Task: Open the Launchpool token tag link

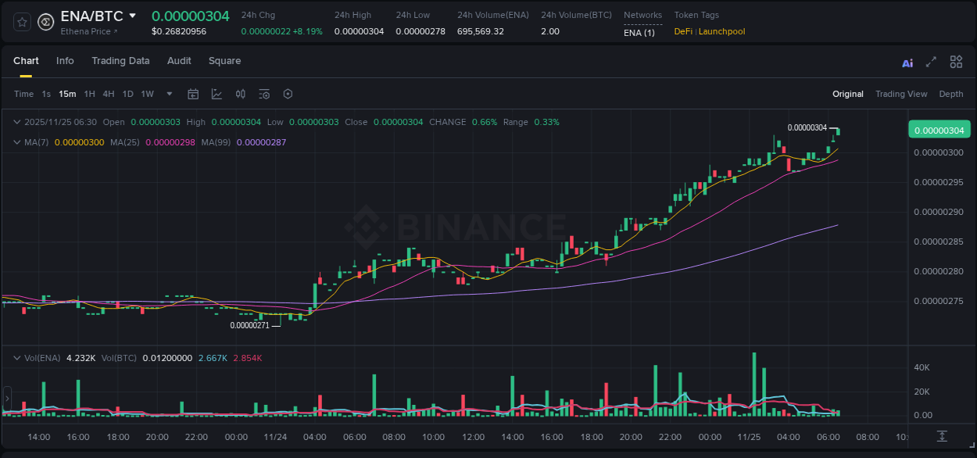Action: coord(723,31)
